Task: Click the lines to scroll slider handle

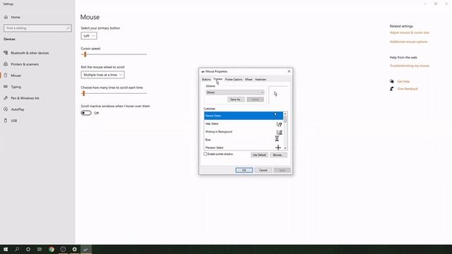Action: coord(83,93)
